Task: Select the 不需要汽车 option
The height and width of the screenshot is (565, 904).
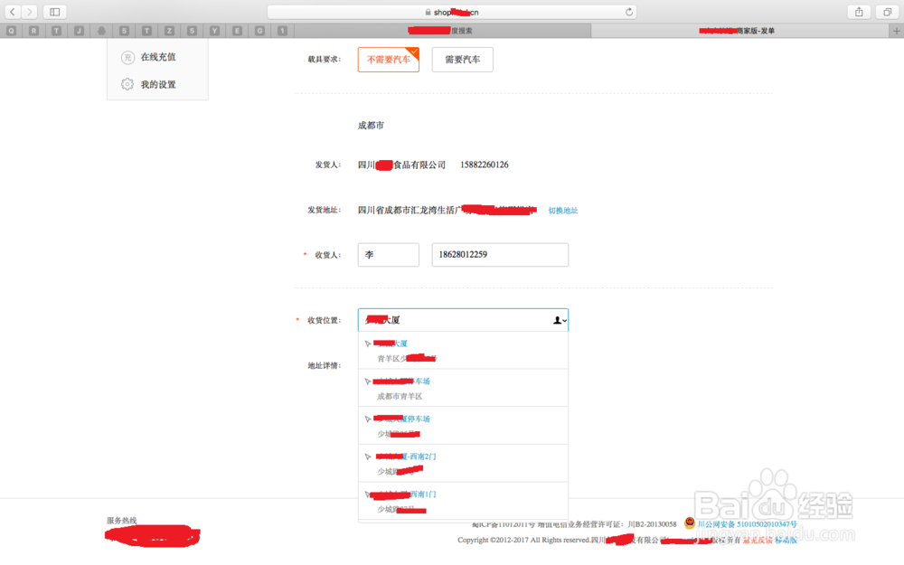Action: coord(388,59)
